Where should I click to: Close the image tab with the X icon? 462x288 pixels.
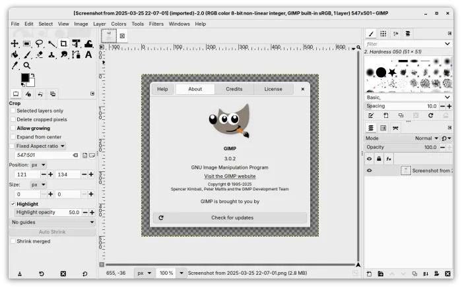coord(122,36)
